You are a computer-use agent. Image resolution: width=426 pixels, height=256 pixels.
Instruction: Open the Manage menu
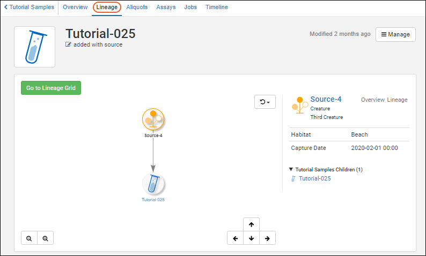pos(395,34)
